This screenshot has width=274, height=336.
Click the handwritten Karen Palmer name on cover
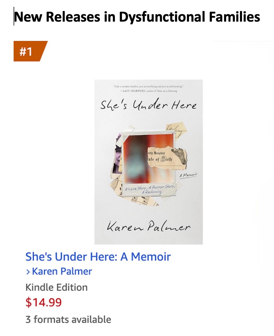[149, 227]
